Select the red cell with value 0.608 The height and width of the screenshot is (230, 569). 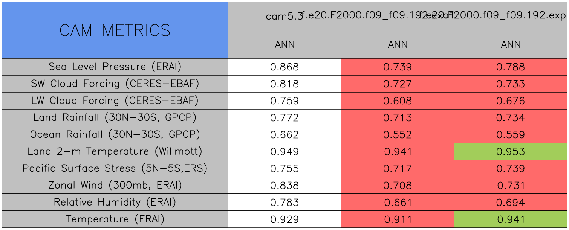398,101
